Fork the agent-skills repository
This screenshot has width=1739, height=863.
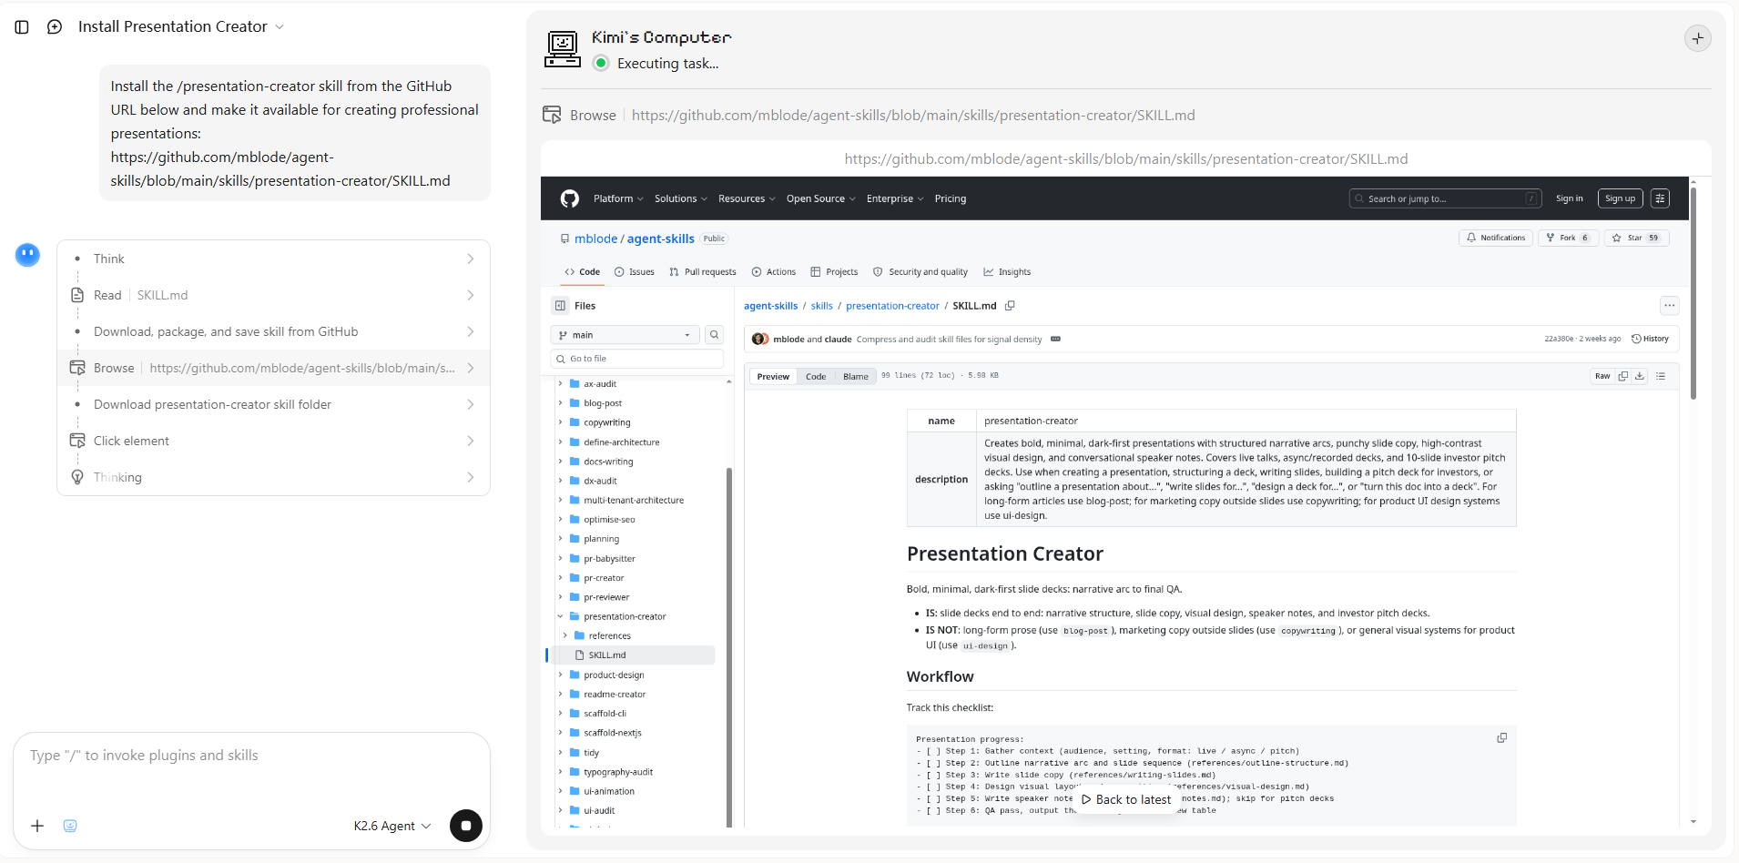pyautogui.click(x=1568, y=238)
